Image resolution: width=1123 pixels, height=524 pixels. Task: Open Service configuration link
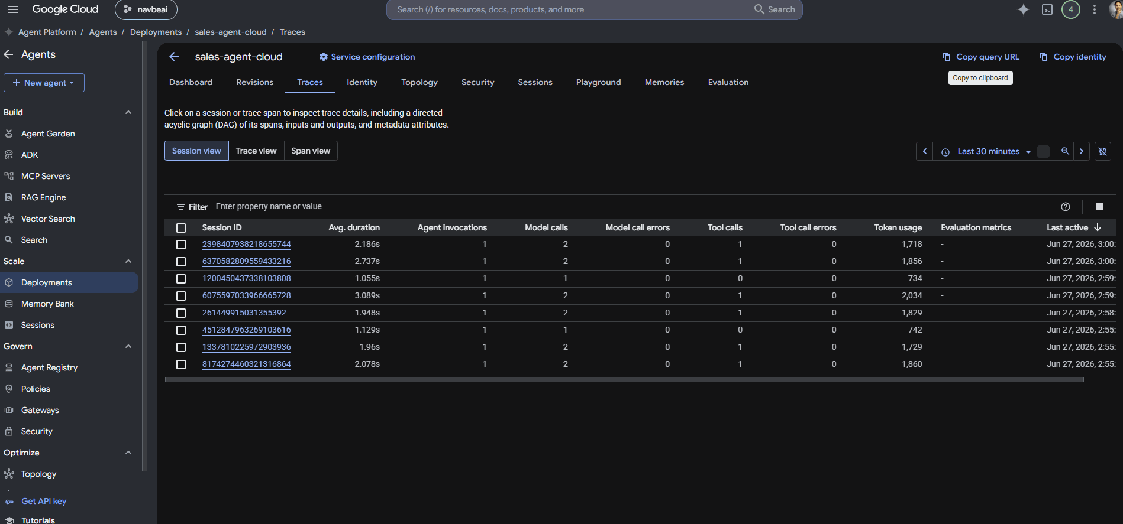[367, 57]
